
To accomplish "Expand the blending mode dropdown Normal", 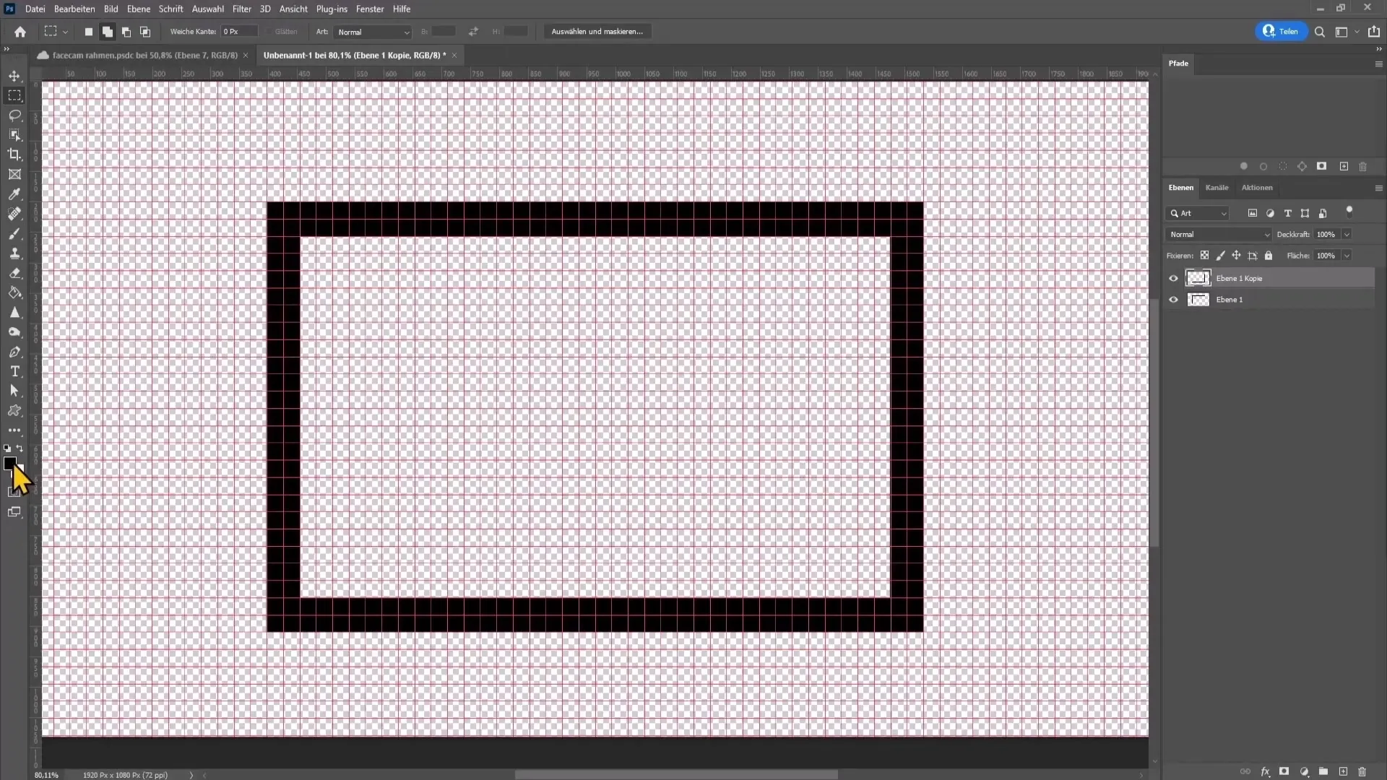I will pyautogui.click(x=1219, y=234).
